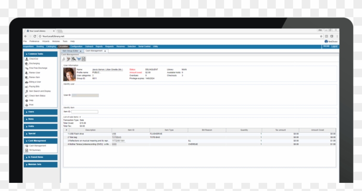362x191 pixels.
Task: Open Till Summary under Cash Management
Action: point(35,150)
